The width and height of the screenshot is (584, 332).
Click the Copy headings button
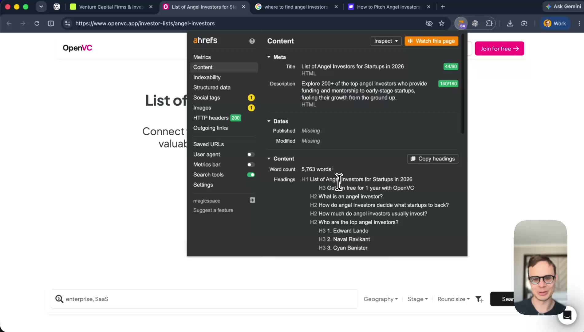tap(433, 159)
